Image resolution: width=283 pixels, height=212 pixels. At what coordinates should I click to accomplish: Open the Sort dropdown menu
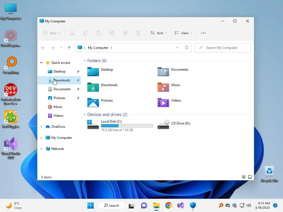click(158, 33)
